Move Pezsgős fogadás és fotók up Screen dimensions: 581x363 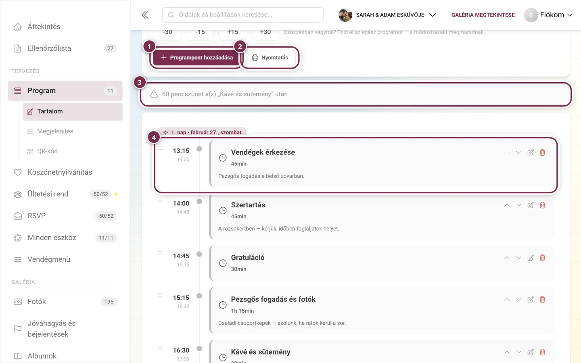point(507,300)
